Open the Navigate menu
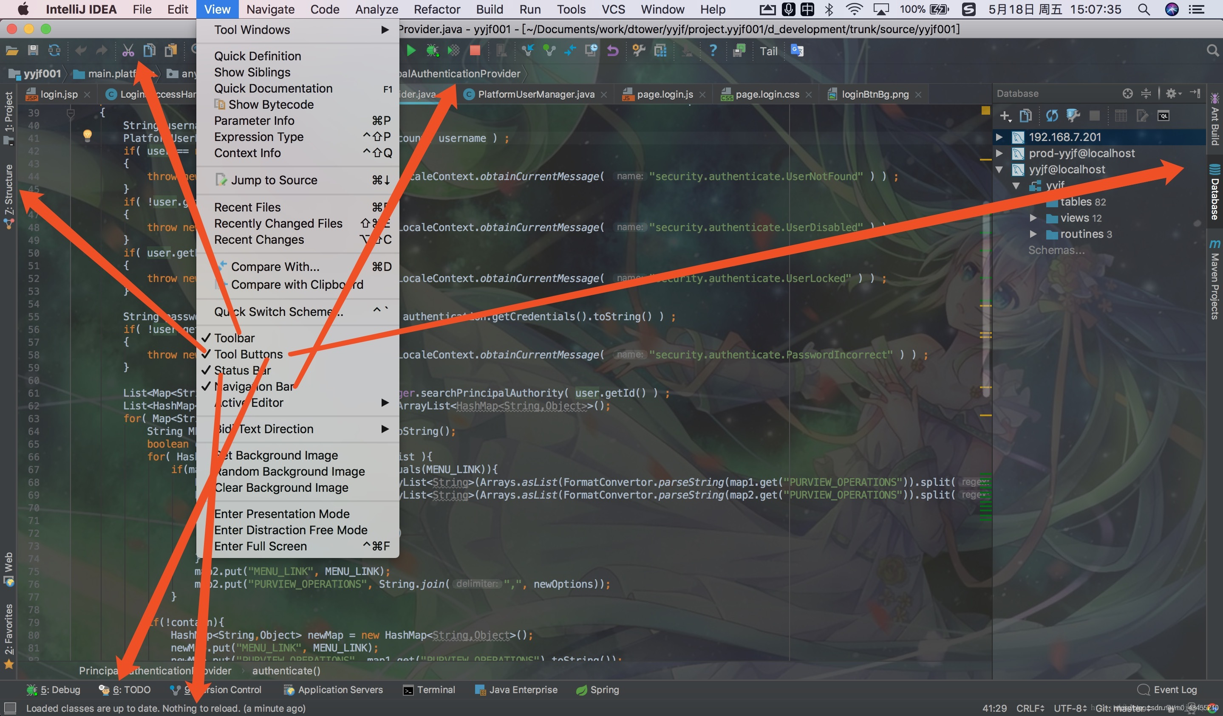 [270, 9]
